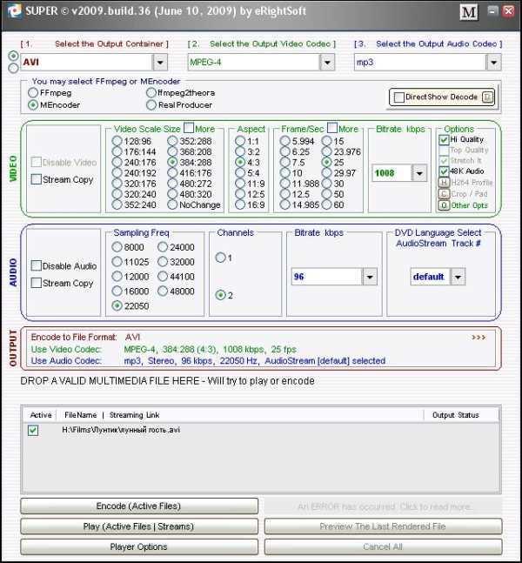The image size is (522, 563).
Task: Check More box next to Video Scale Size
Action: point(189,127)
